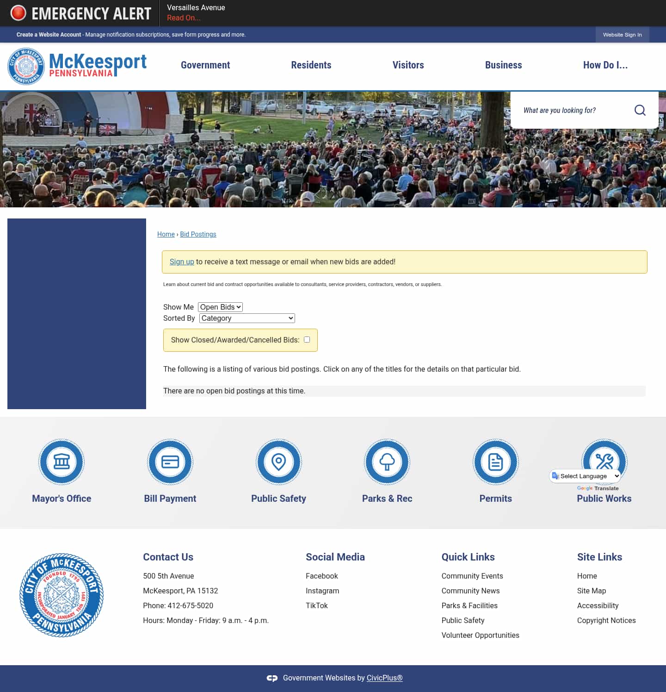Select the Parks & Rec tree icon
This screenshot has height=692, width=666.
coord(387,461)
